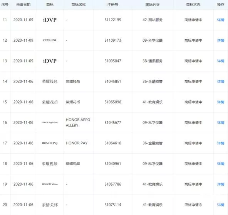
Task: Click the 商标名称 column header
Action: (79, 5)
